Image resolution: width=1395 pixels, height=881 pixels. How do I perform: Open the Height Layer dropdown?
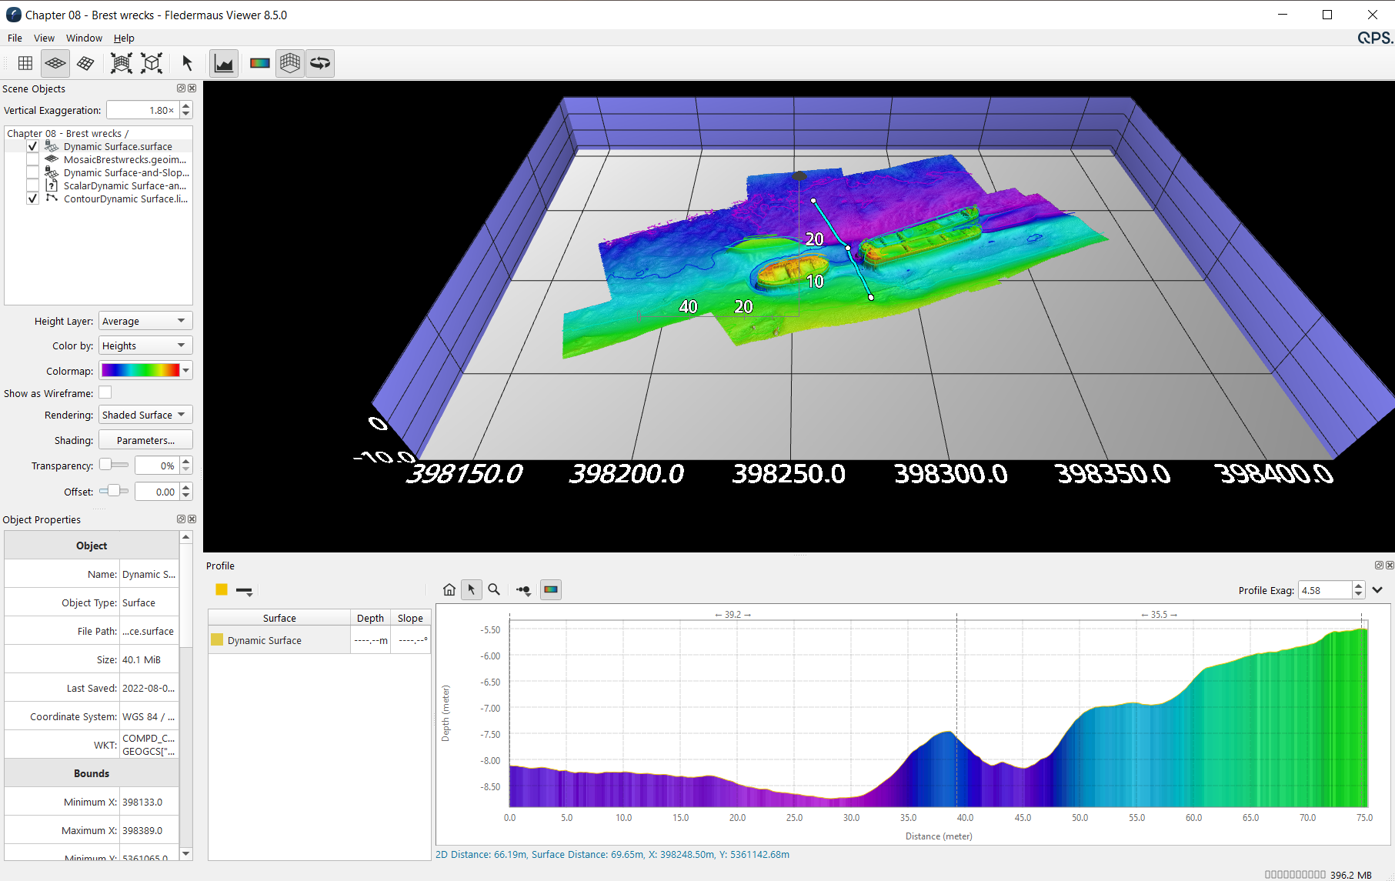point(145,321)
